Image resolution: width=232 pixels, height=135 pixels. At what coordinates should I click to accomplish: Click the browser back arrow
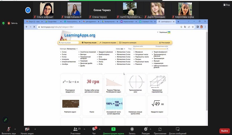click(x=26, y=27)
